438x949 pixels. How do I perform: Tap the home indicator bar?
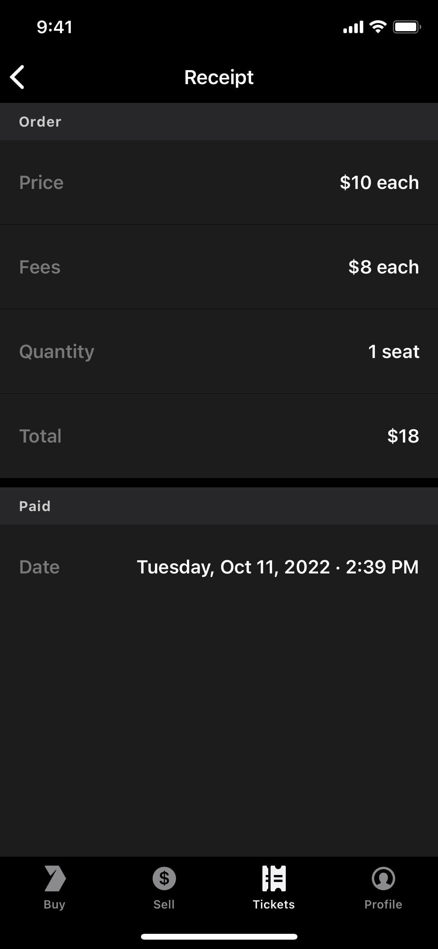(x=219, y=937)
